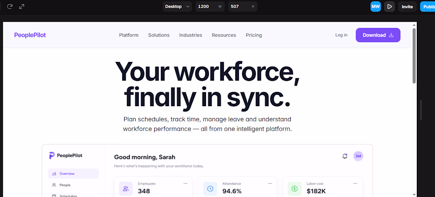Screen dimensions: 435x197
Task: Click the expand fullscreen arrows icon
Action: [x=22, y=6]
